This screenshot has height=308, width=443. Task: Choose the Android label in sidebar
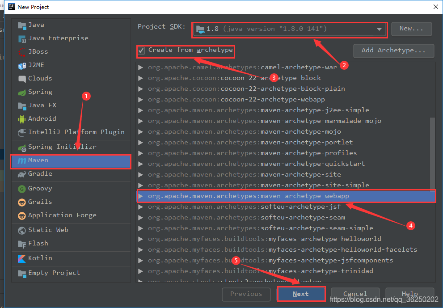point(42,118)
